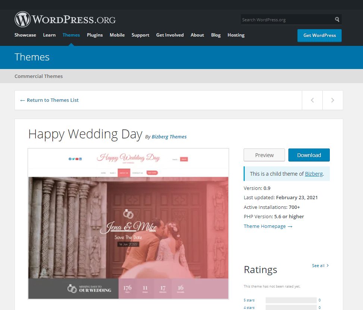Open the Hosting menu item
Image resolution: width=363 pixels, height=310 pixels.
[x=236, y=35]
